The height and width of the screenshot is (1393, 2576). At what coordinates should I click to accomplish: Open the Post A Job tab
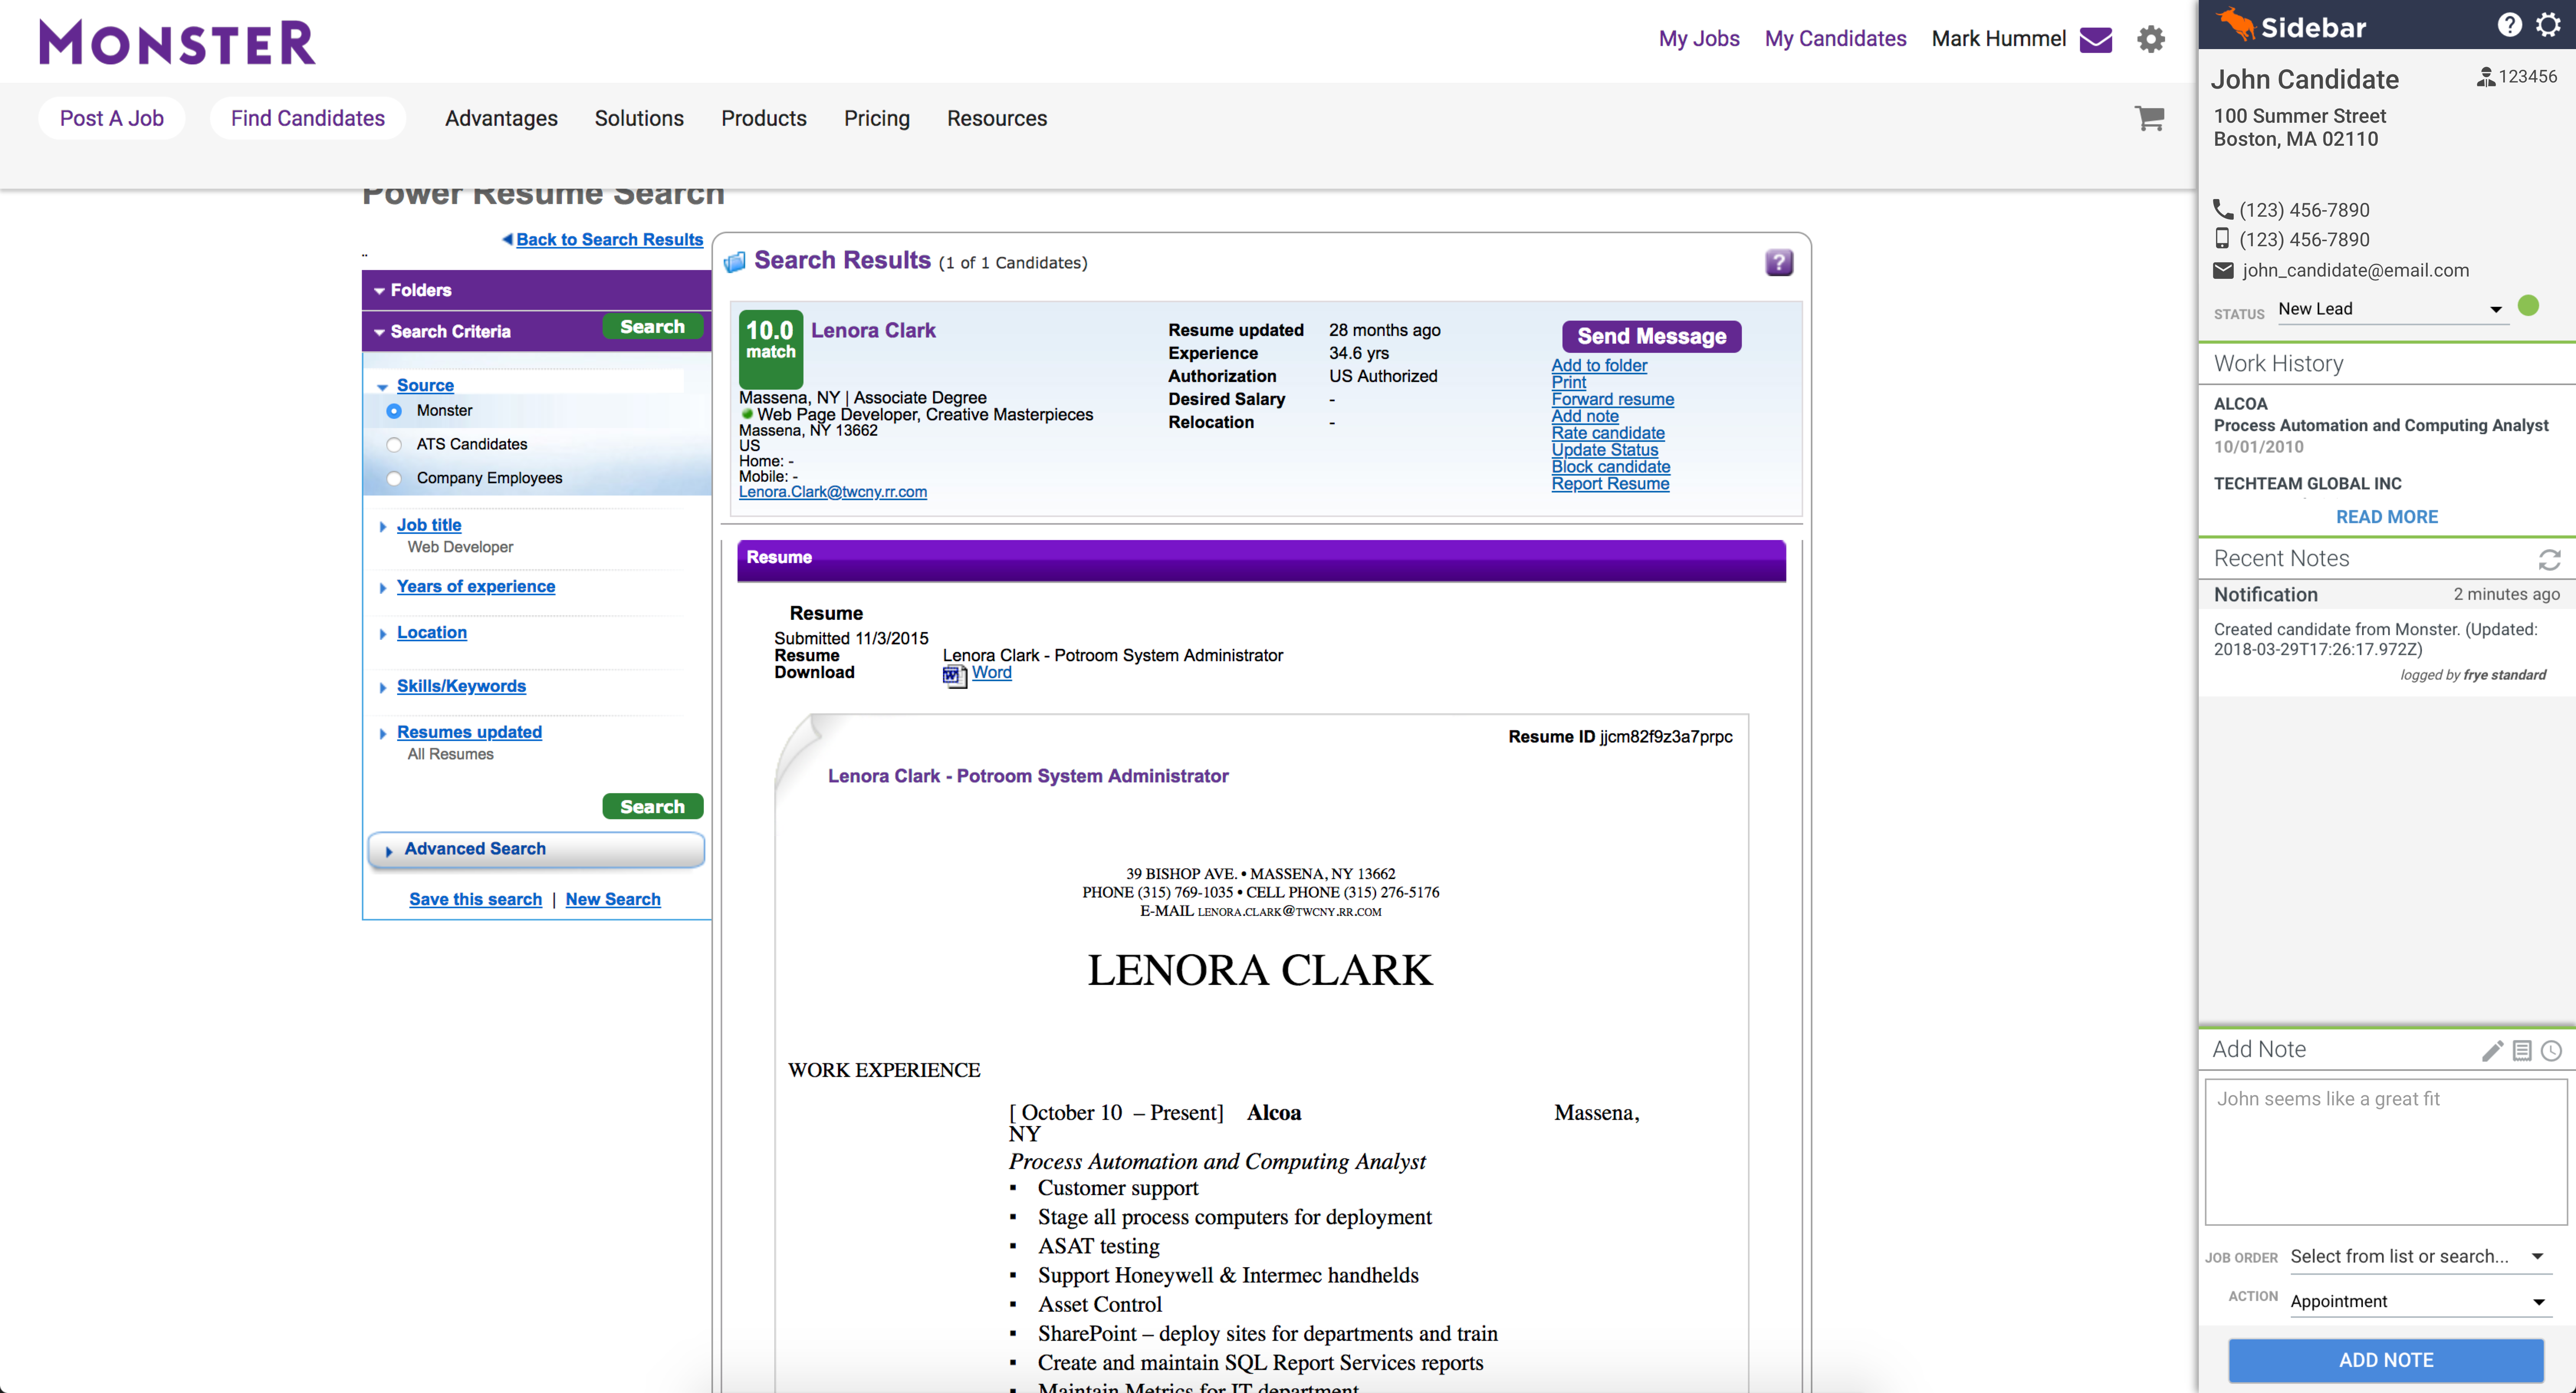(x=112, y=118)
